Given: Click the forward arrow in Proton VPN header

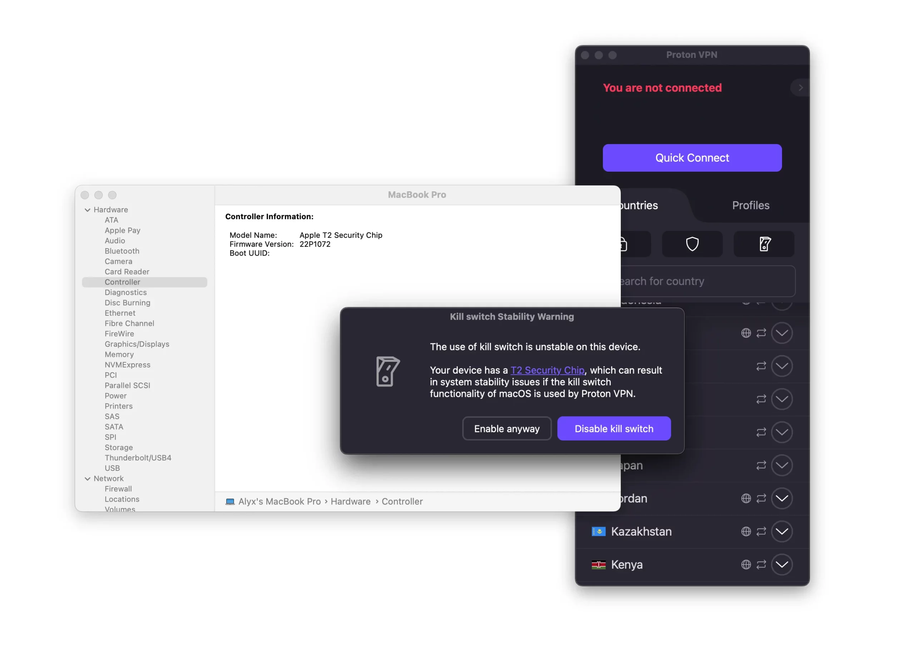Looking at the screenshot, I should pyautogui.click(x=801, y=88).
